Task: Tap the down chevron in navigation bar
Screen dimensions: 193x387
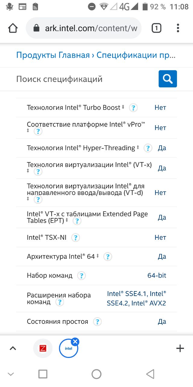Action: click(11, 374)
